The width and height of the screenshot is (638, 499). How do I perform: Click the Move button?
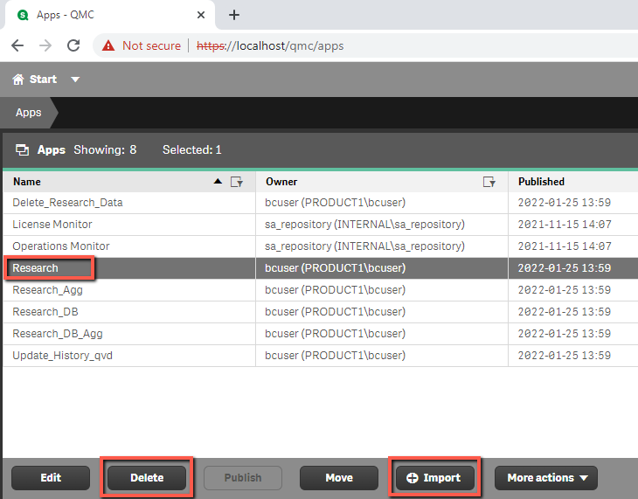point(339,478)
